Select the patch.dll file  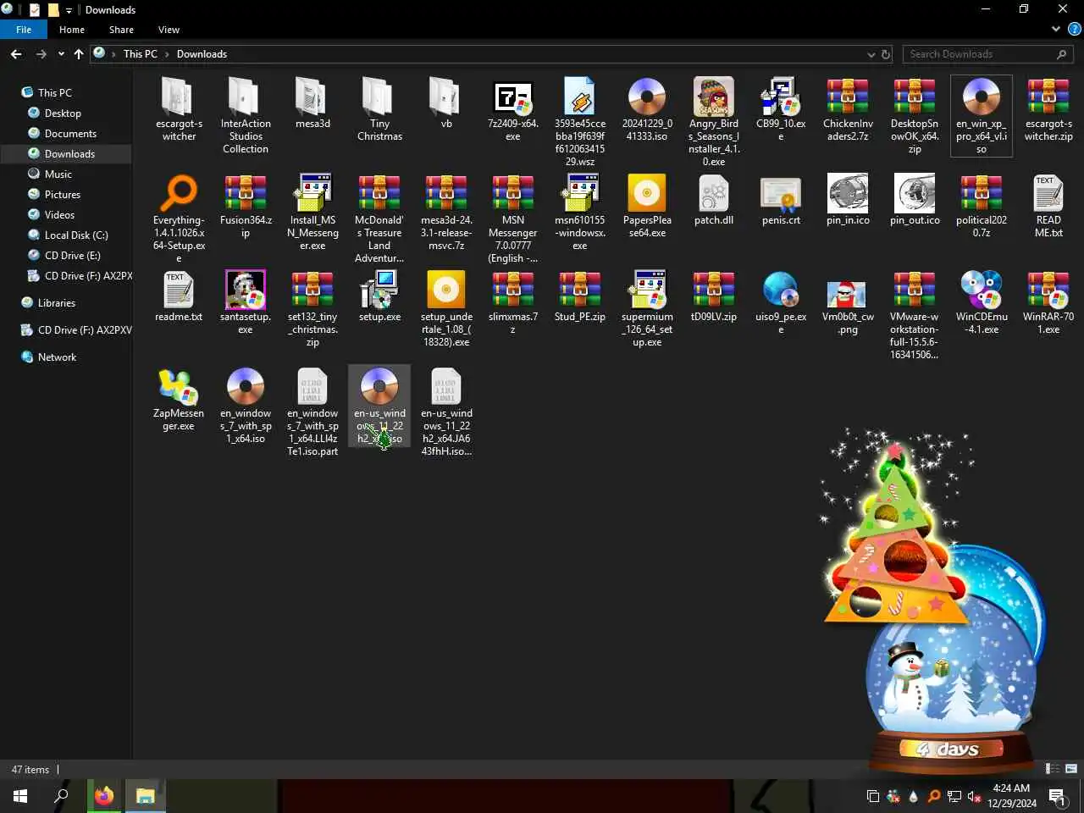[x=714, y=200]
